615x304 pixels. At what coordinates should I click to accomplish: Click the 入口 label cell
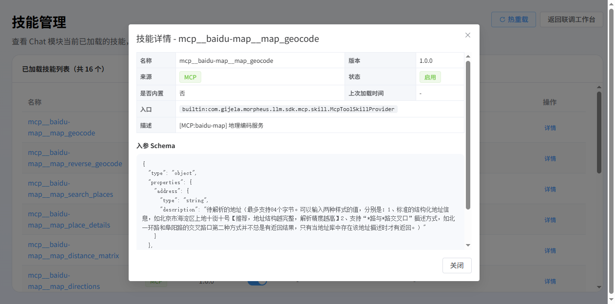coord(156,109)
